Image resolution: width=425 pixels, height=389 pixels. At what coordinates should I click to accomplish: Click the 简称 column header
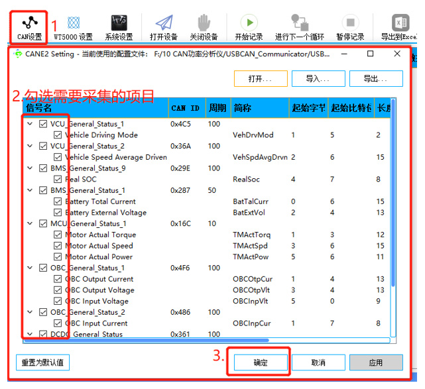241,108
